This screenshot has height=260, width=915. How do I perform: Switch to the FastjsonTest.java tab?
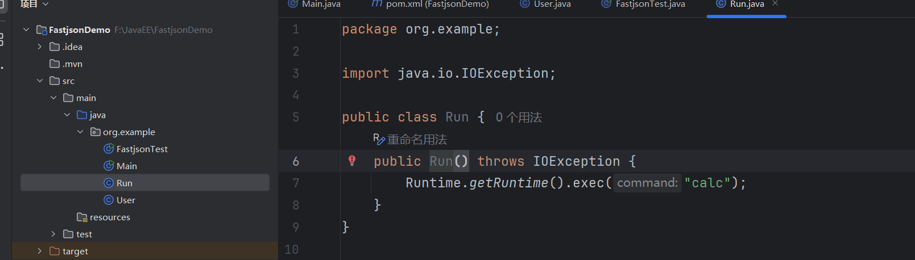coord(643,4)
